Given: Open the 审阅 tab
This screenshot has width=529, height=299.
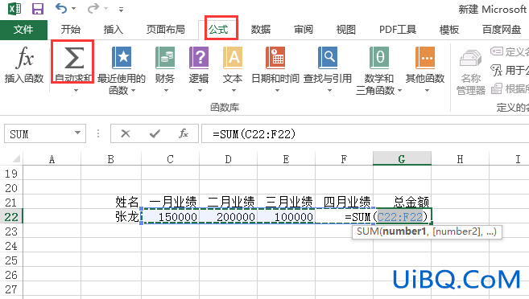Looking at the screenshot, I should [304, 30].
